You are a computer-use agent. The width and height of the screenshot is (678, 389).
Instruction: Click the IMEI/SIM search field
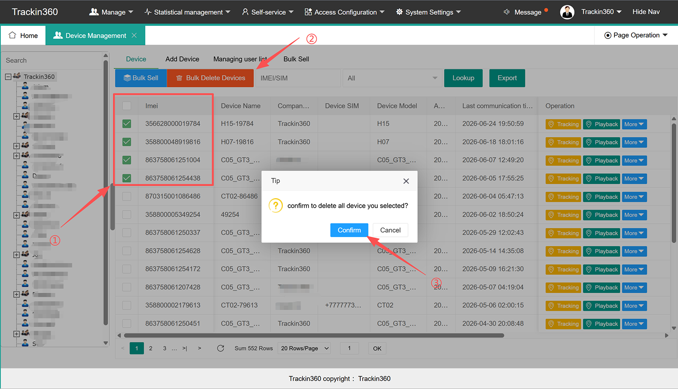pyautogui.click(x=298, y=78)
